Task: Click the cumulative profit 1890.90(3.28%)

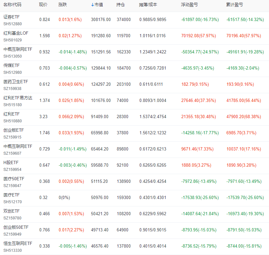Action: pyautogui.click(x=242, y=165)
